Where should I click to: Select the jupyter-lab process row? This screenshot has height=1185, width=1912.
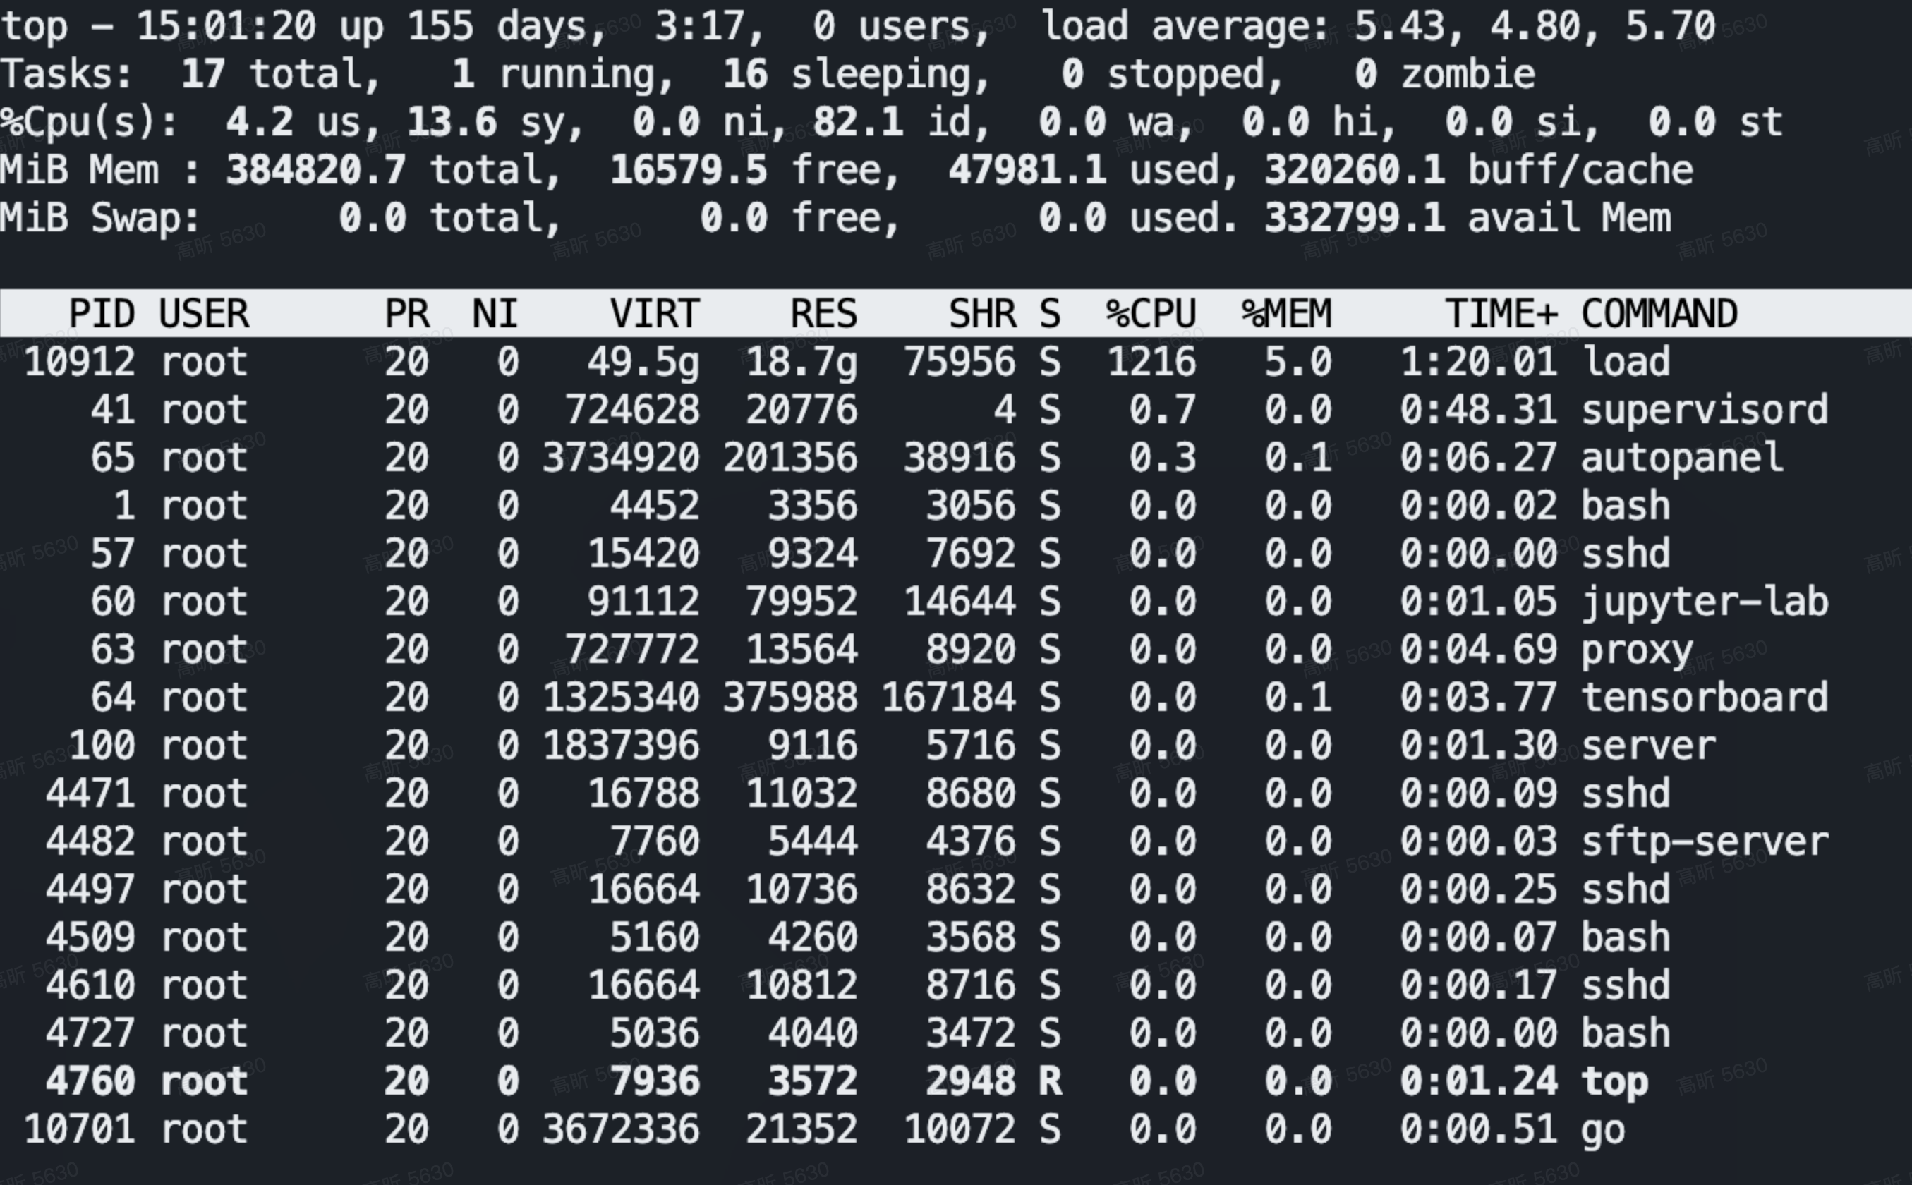click(940, 600)
